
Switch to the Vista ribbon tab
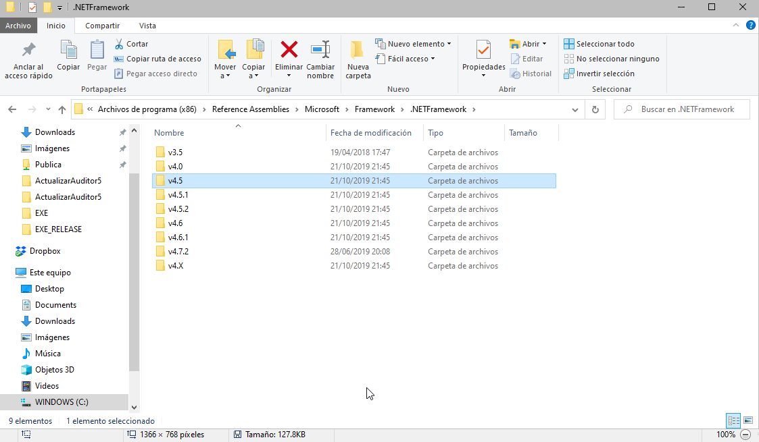click(x=147, y=26)
